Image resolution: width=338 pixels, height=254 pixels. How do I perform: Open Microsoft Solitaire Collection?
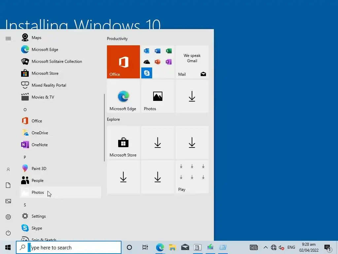click(60, 61)
